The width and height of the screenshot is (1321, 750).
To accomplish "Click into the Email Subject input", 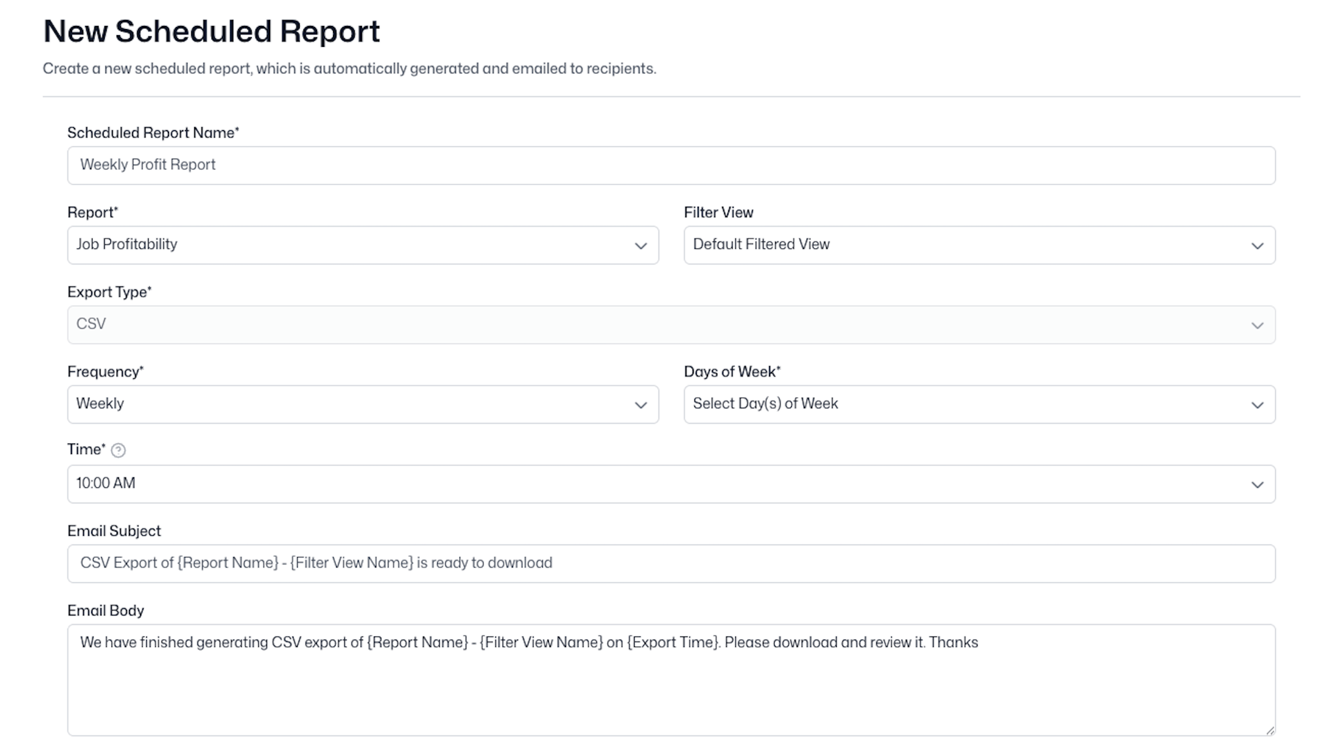I will coord(670,564).
